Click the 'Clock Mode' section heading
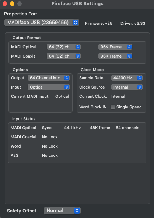154x218 pixels. tap(92, 70)
